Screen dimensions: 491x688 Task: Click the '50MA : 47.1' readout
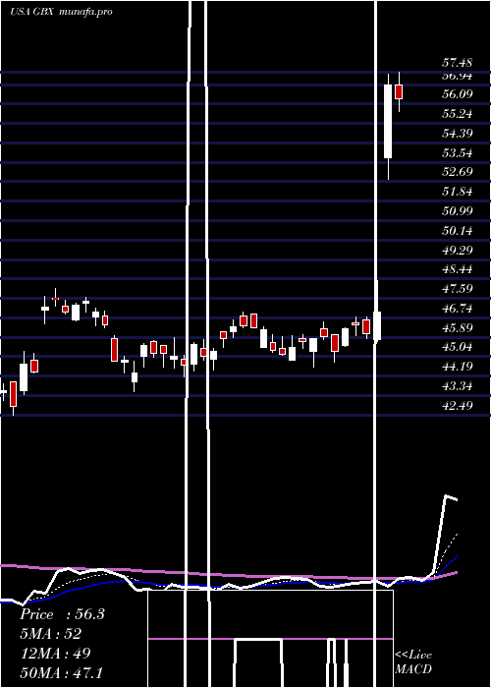coord(61,672)
